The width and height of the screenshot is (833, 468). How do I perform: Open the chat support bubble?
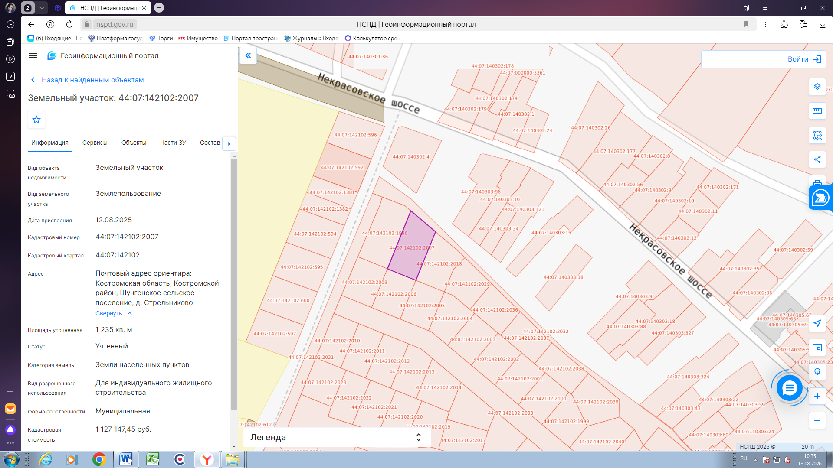tap(789, 388)
